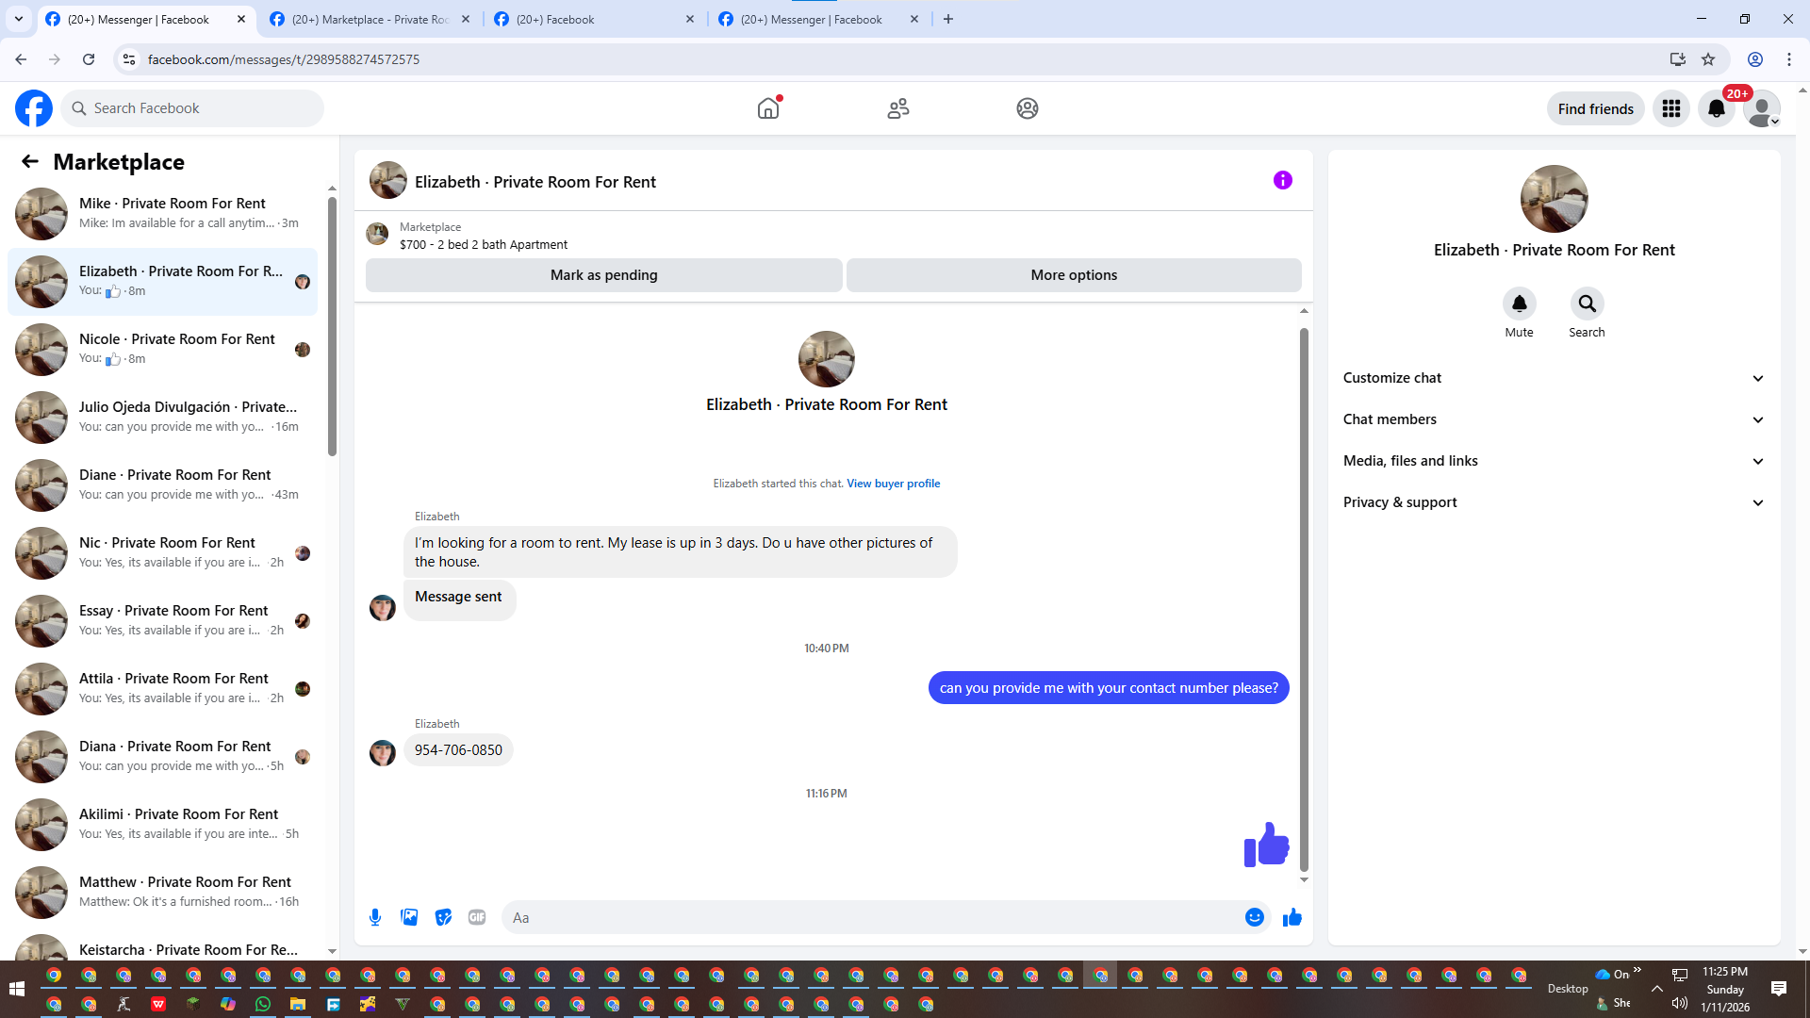Image resolution: width=1810 pixels, height=1018 pixels.
Task: Go back with the Marketplace arrow
Action: click(x=30, y=161)
